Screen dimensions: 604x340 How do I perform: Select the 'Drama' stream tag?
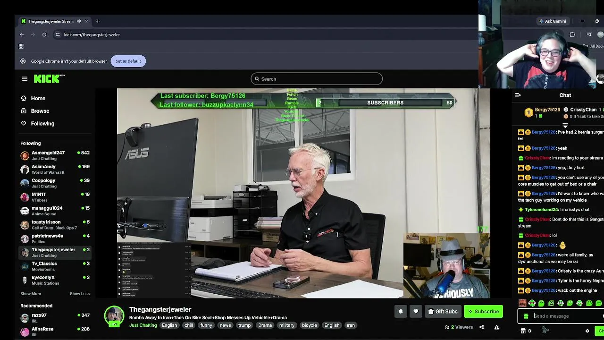[265, 325]
